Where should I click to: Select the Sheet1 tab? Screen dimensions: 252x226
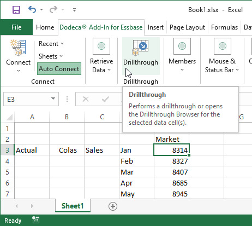[73, 206]
